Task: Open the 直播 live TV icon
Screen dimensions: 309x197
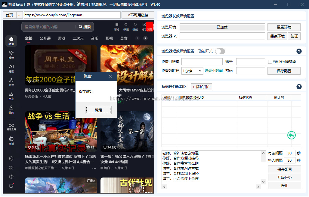Action: tap(11, 141)
